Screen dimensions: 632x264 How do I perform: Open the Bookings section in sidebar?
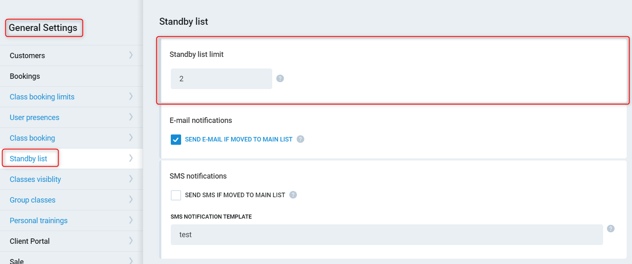[25, 76]
